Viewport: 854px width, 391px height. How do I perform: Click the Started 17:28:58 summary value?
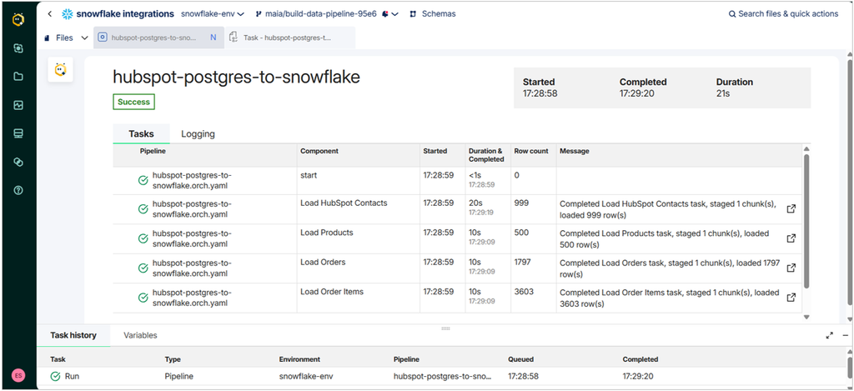click(x=540, y=93)
